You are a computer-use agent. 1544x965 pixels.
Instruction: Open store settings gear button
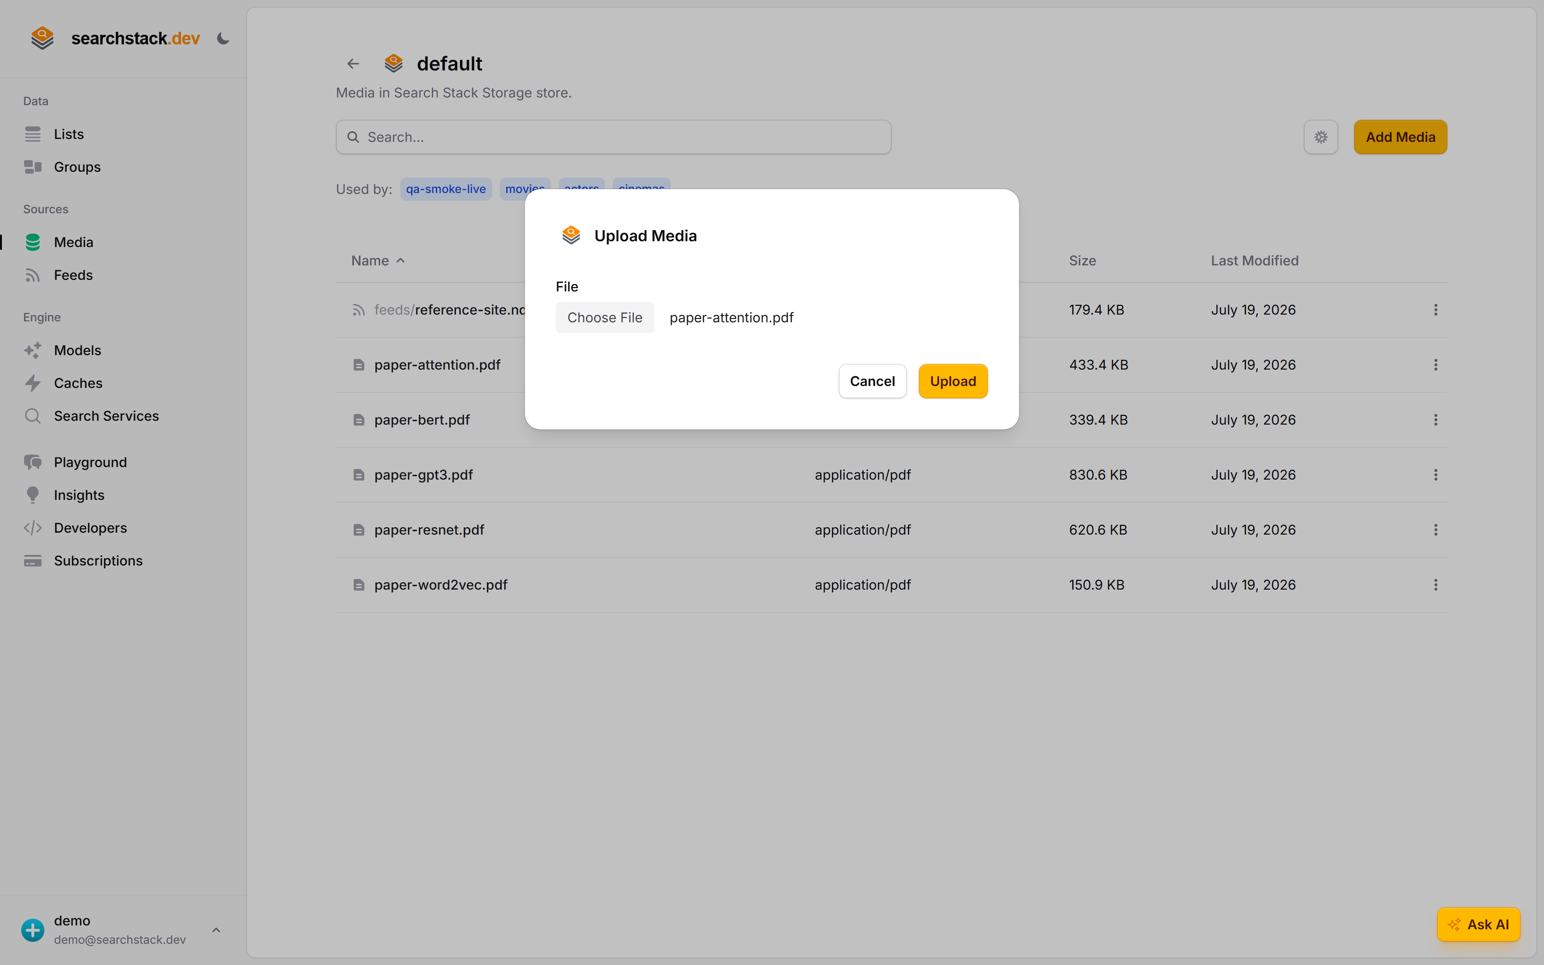click(1321, 137)
